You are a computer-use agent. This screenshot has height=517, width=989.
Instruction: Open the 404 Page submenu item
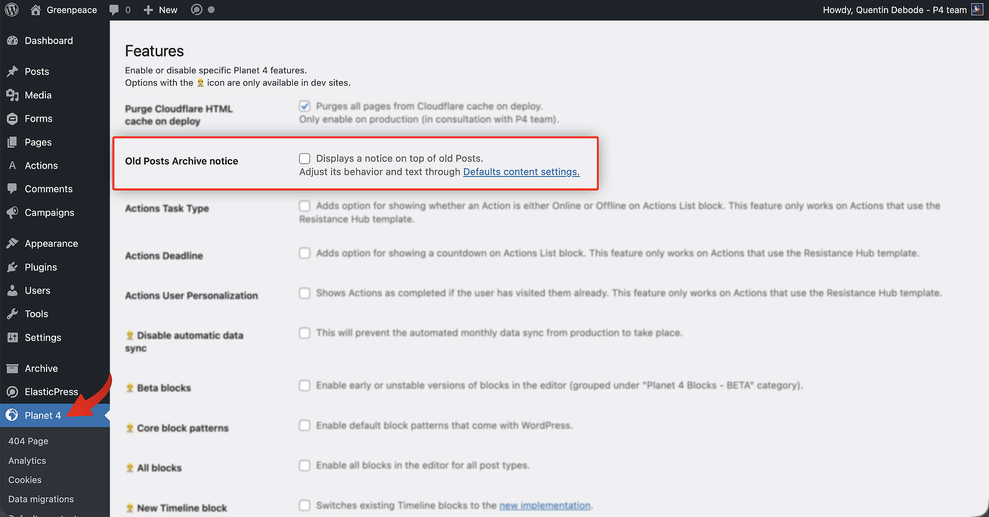(28, 441)
